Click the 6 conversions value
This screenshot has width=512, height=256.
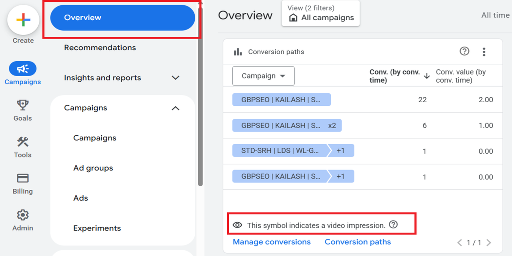(425, 125)
